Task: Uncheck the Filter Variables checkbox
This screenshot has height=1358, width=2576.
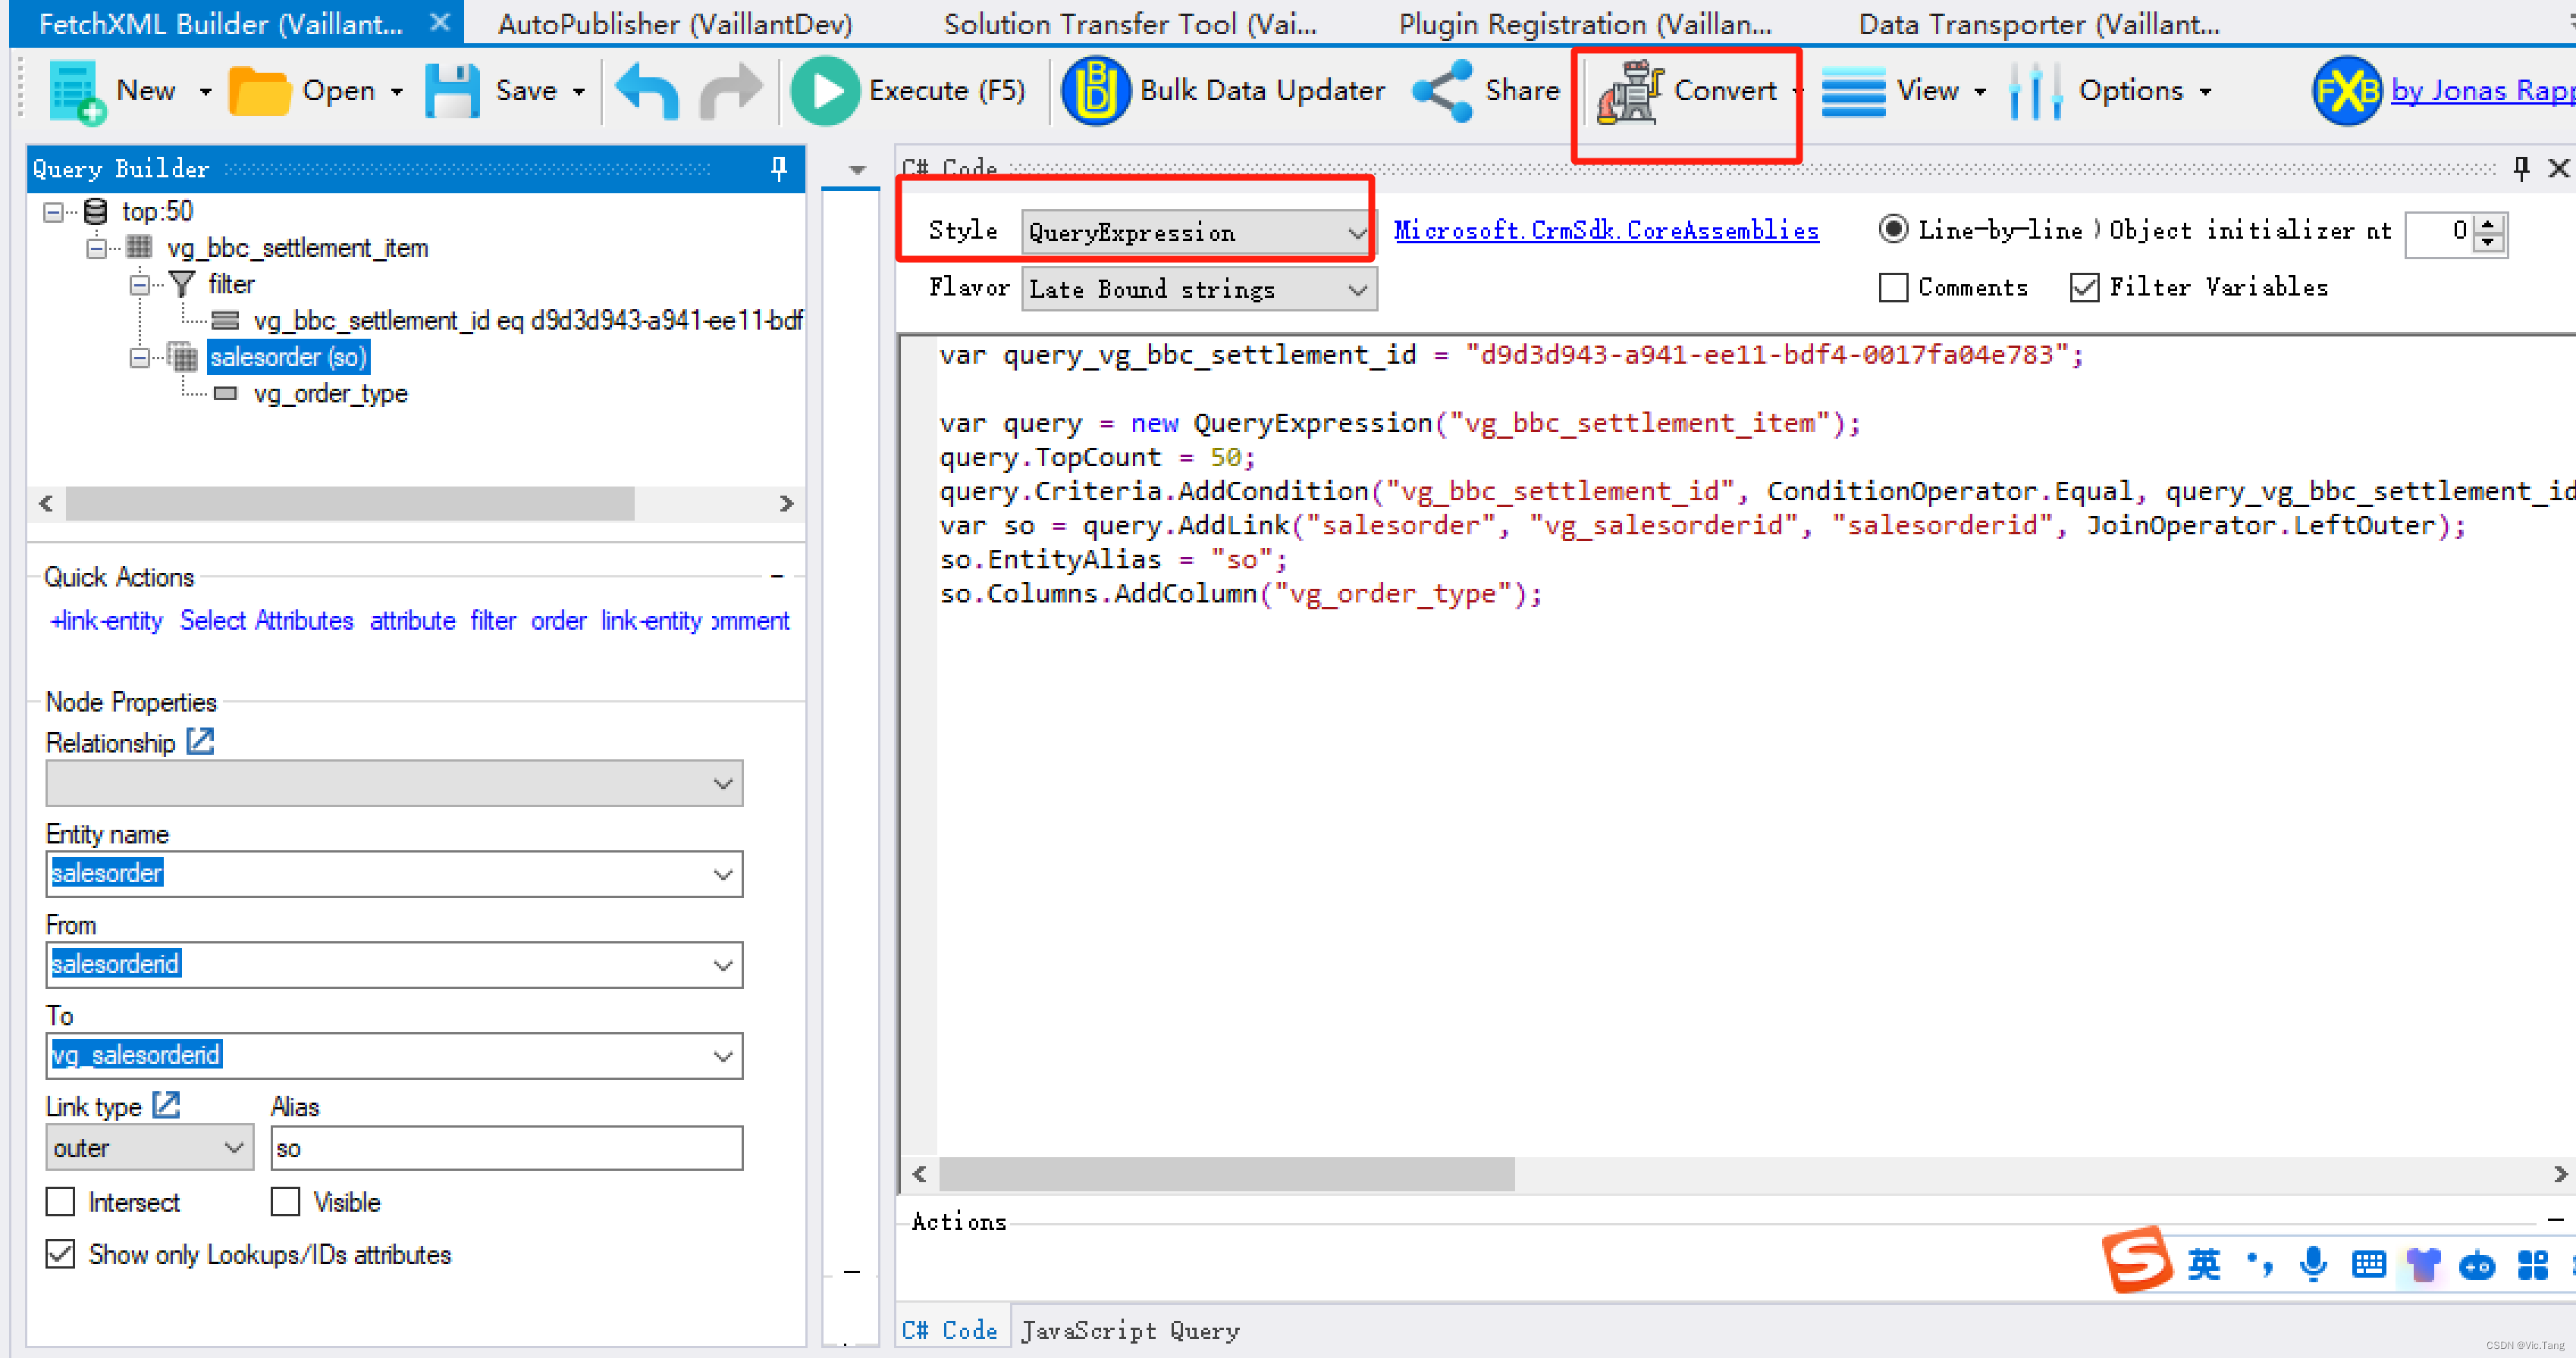Action: 2084,288
